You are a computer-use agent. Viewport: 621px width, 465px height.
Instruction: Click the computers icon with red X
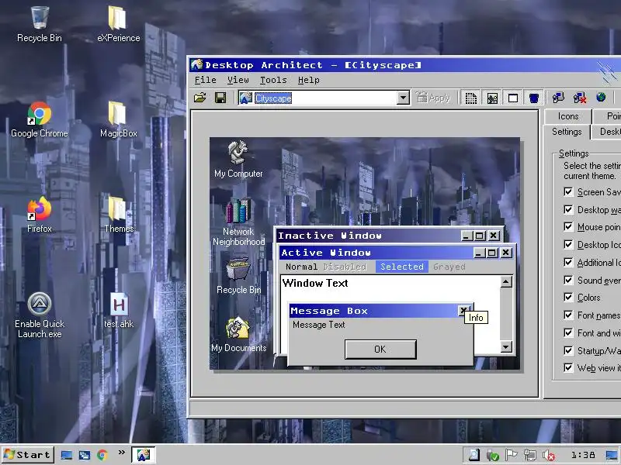[x=579, y=98]
